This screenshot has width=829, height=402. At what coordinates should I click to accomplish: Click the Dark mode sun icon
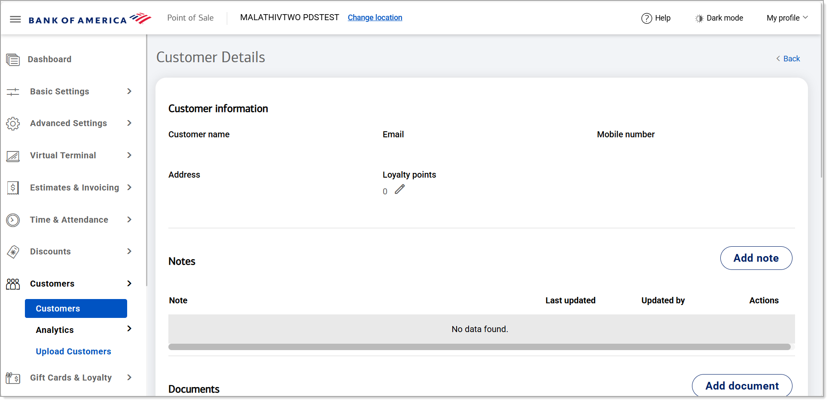click(x=699, y=18)
